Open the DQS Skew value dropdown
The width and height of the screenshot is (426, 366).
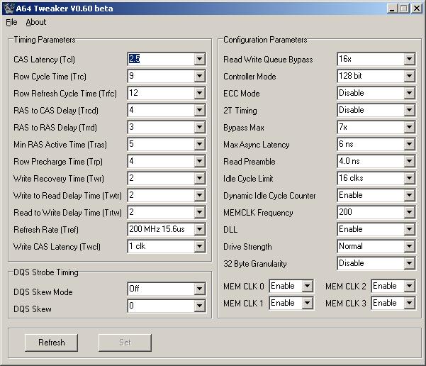pyautogui.click(x=199, y=306)
